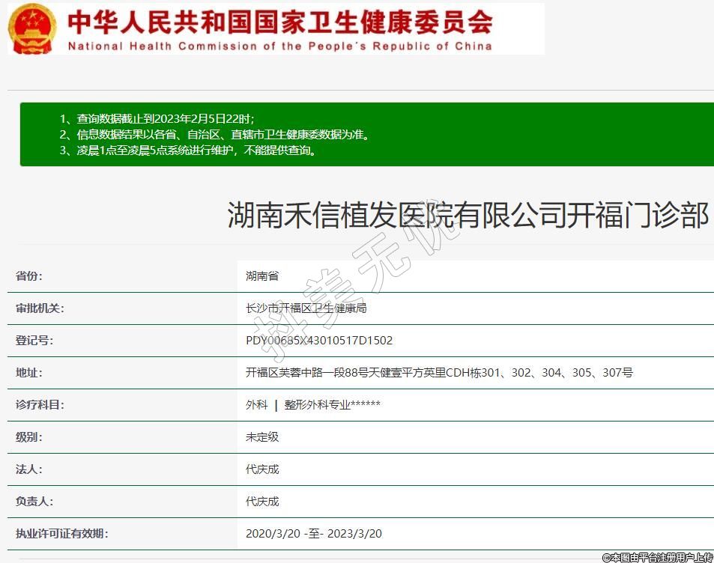This screenshot has height=563, width=714.
Task: Click the 湖南省 province value
Action: (x=262, y=276)
